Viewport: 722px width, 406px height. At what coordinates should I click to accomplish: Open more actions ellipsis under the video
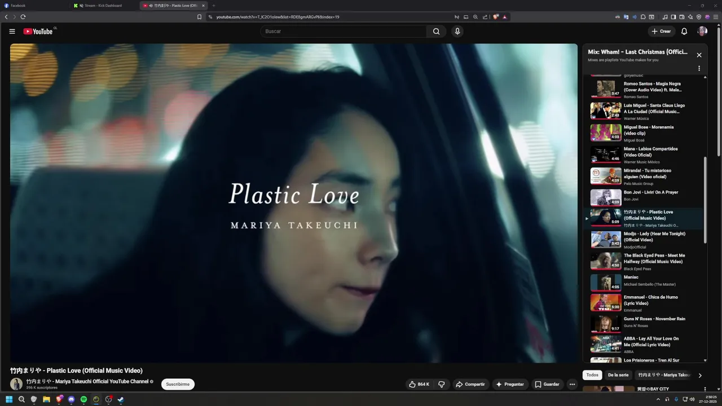pos(572,385)
